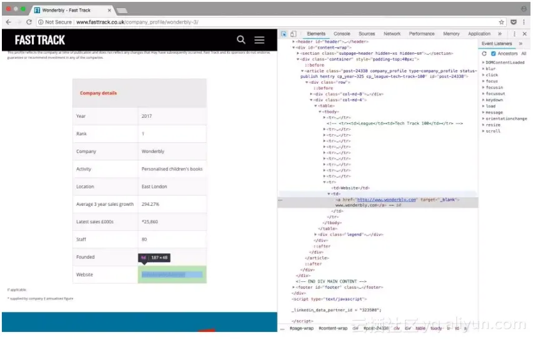Click the All listeners filter option
This screenshot has width=533, height=340.
click(524, 54)
